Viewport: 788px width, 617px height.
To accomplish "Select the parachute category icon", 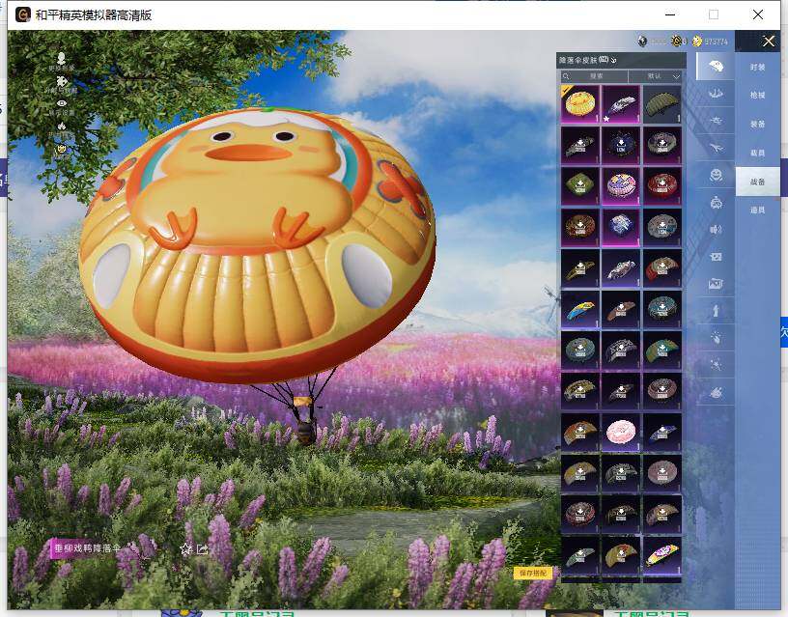I will tap(715, 66).
